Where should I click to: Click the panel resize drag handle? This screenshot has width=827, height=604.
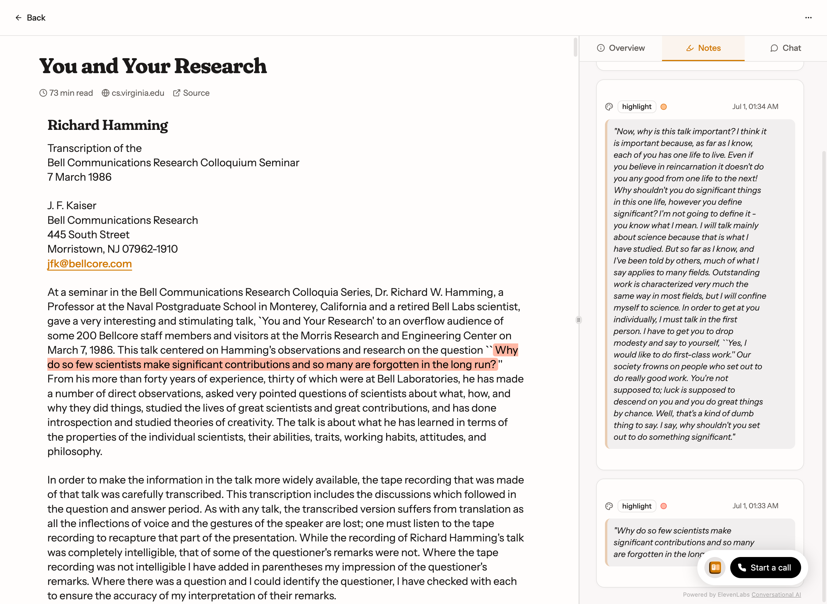click(x=578, y=320)
